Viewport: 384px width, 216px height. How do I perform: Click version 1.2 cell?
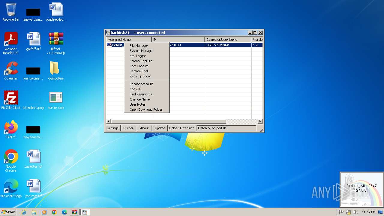[x=257, y=45]
